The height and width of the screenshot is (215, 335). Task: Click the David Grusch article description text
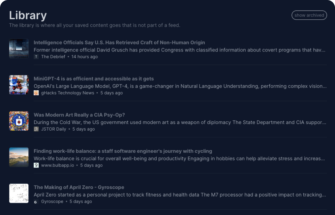pyautogui.click(x=179, y=50)
